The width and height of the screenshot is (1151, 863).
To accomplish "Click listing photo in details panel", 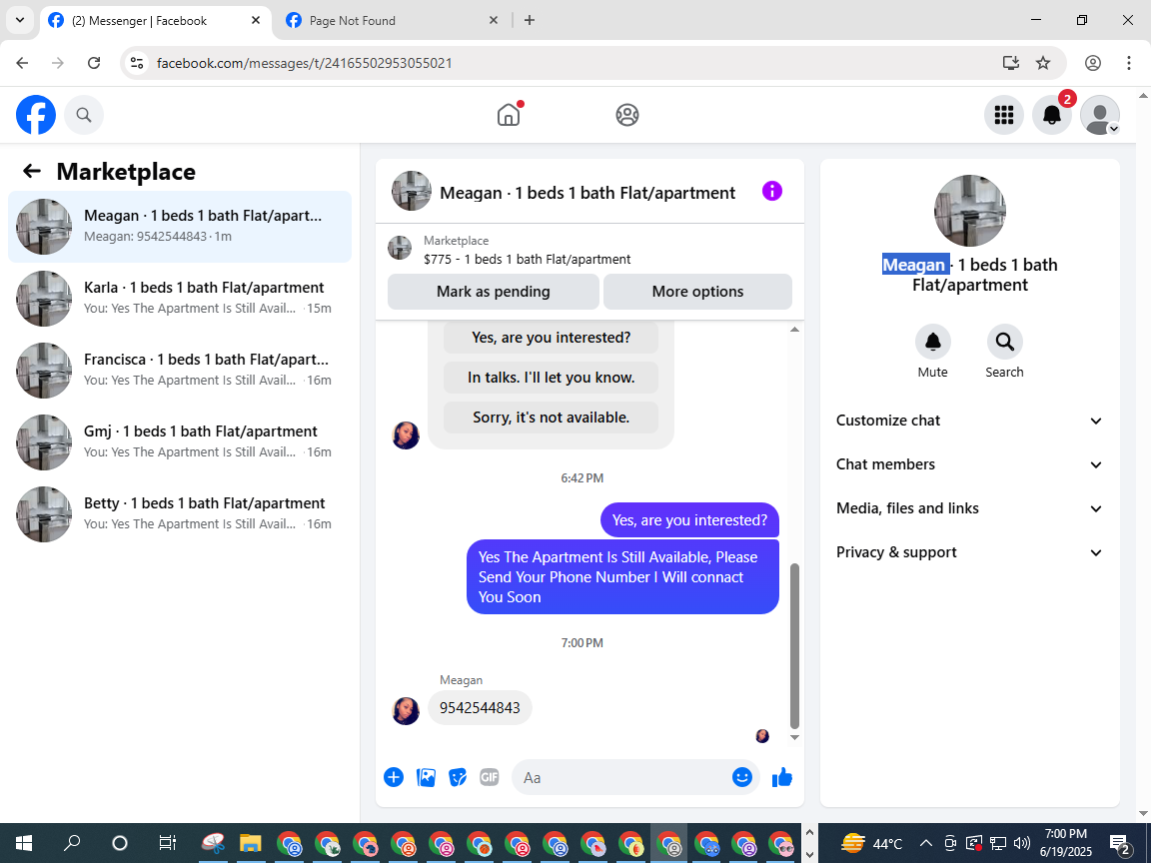I will click(970, 211).
